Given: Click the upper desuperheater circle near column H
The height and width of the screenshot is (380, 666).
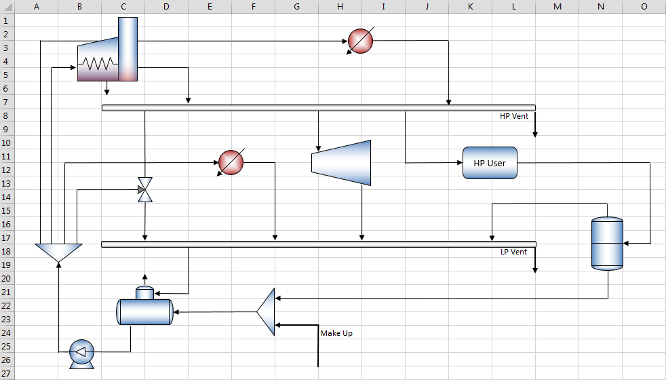Looking at the screenshot, I should click(360, 41).
